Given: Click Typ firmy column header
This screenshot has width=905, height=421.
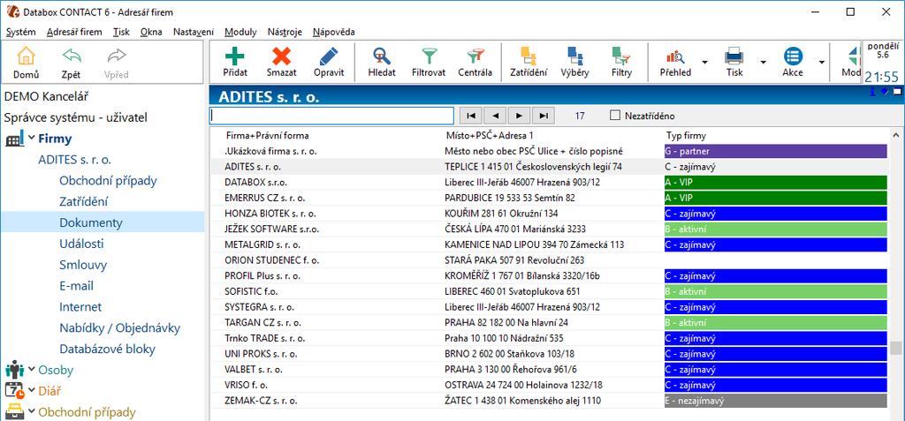Looking at the screenshot, I should coord(686,136).
